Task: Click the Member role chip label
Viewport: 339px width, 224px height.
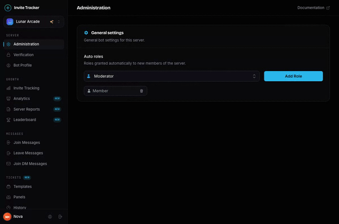Action: click(x=101, y=91)
